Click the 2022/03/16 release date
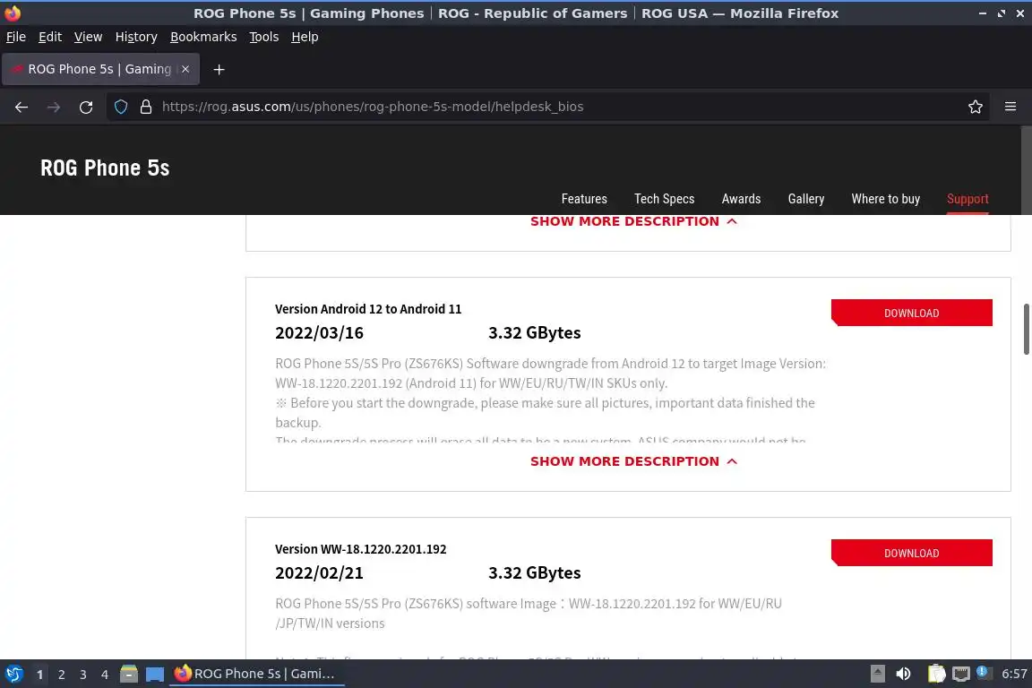The width and height of the screenshot is (1032, 688). click(x=319, y=333)
